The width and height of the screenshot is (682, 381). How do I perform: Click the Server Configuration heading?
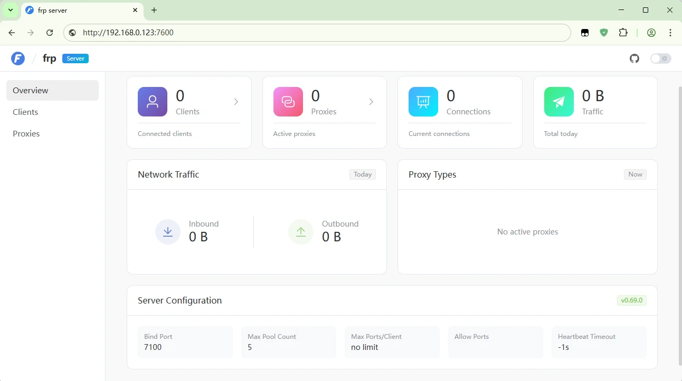click(x=179, y=300)
